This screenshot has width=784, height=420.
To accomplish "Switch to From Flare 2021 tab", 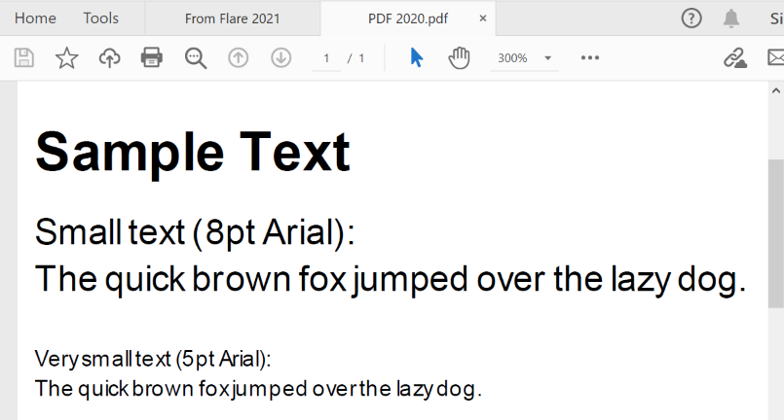I will point(232,17).
